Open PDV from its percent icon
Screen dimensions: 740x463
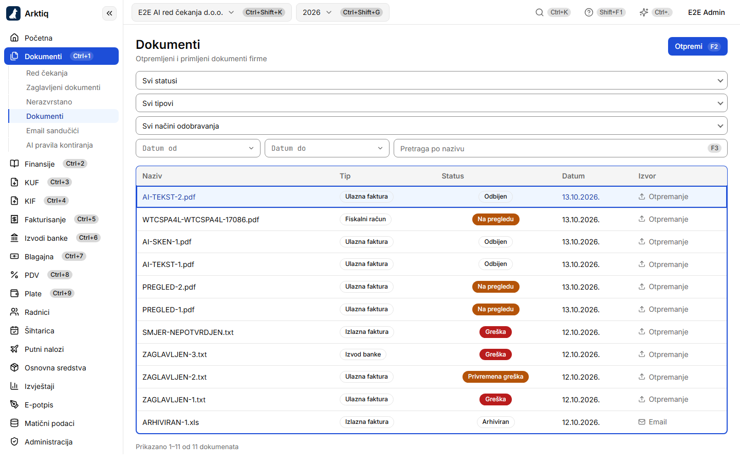click(14, 275)
